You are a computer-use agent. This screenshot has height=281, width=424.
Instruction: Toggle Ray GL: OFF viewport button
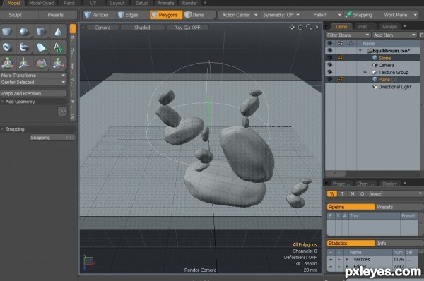[187, 28]
